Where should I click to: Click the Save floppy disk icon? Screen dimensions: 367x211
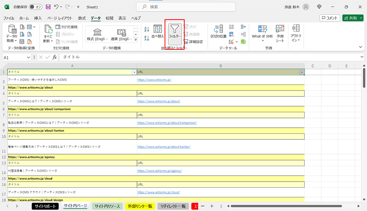coord(48,7)
